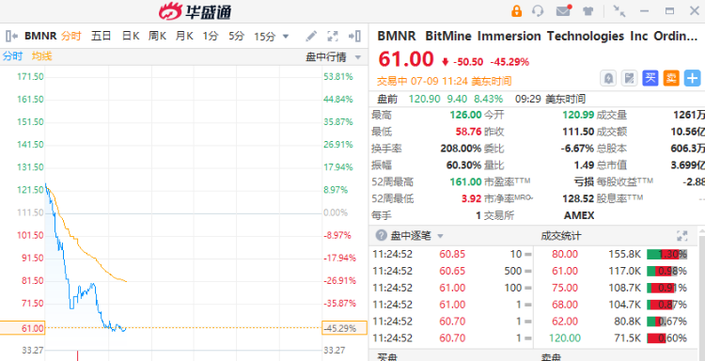Click the orange 卖 sell button
This screenshot has width=705, height=361.
tap(671, 78)
